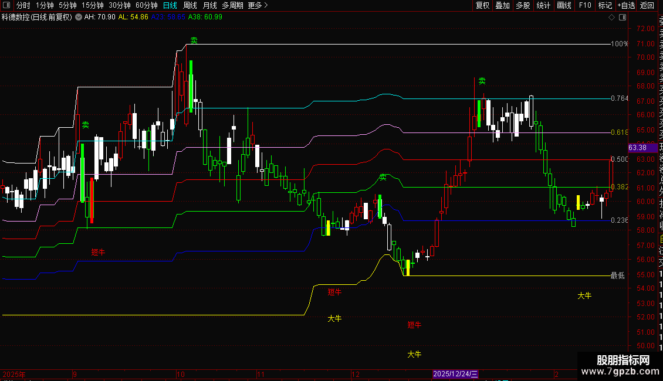This screenshot has width=663, height=381.
Task: Click the 叠加 overlay button
Action: 503,5
